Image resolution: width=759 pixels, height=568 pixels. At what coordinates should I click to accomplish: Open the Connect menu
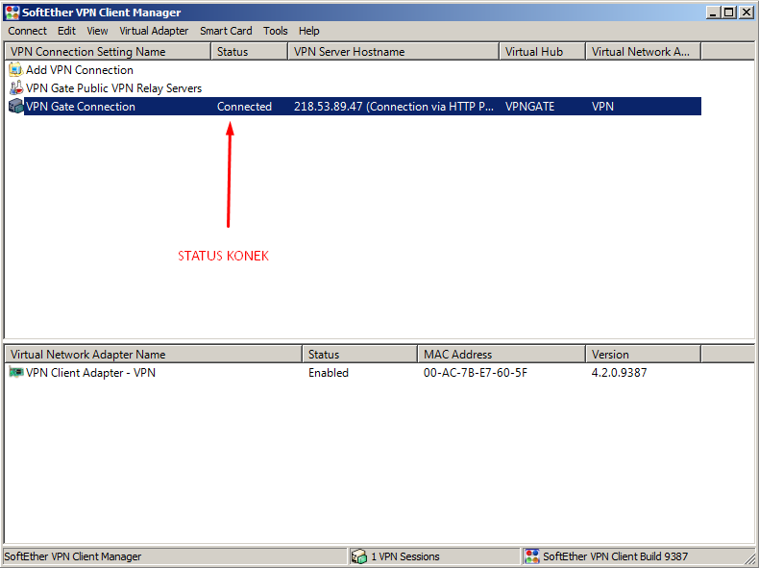(27, 31)
